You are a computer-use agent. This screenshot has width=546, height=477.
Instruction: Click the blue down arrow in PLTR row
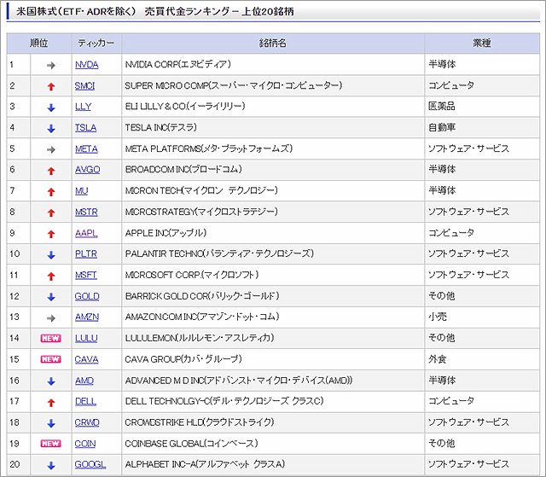[x=51, y=255]
